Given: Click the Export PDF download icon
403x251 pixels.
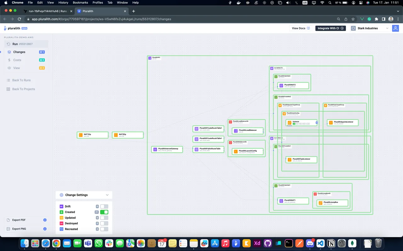Looking at the screenshot, I should 45,220.
